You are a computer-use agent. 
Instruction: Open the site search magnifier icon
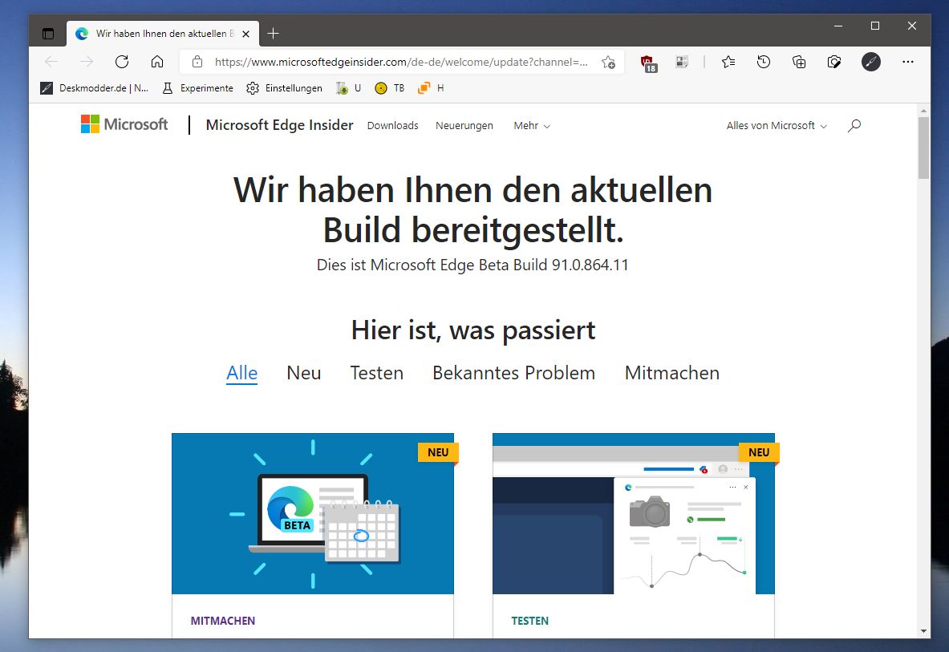[x=854, y=125]
